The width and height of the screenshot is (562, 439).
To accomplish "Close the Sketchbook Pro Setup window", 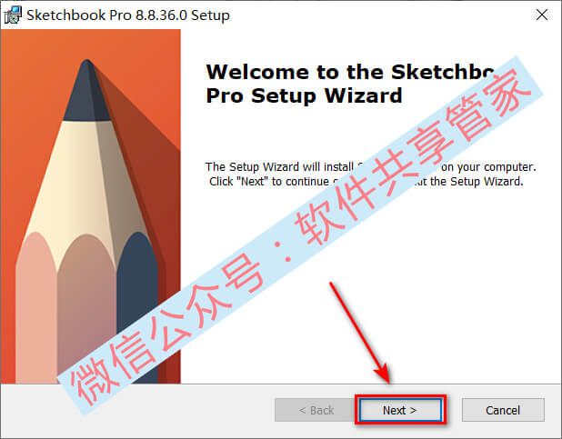I will (542, 15).
